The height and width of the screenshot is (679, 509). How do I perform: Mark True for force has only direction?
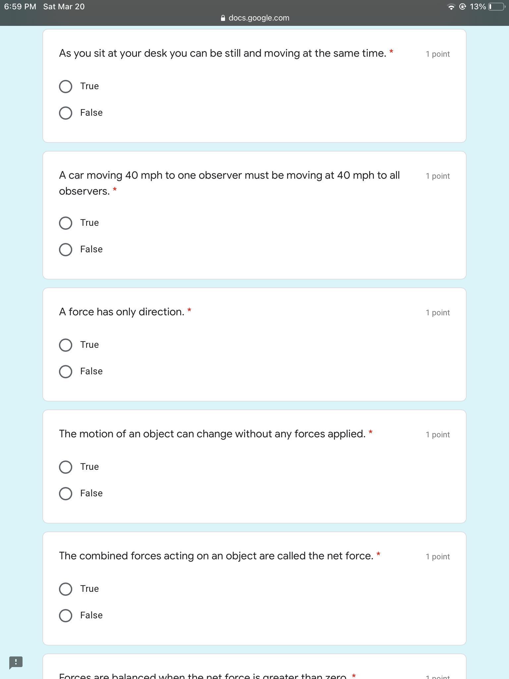tap(66, 345)
